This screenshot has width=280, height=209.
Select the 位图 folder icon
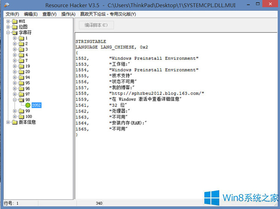(x=14, y=27)
